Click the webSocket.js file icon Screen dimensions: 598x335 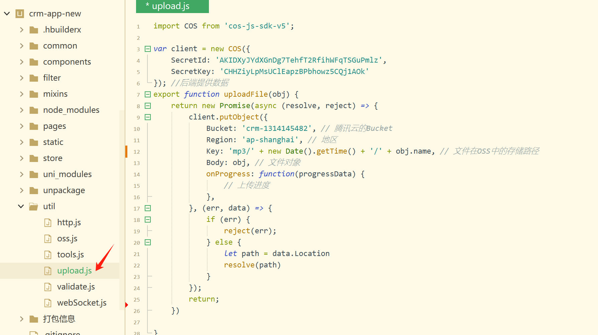[x=48, y=303]
